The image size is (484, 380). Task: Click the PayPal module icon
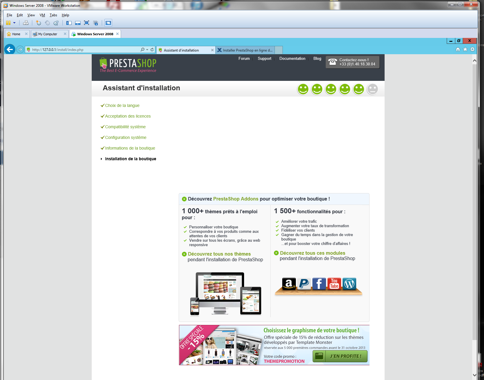pyautogui.click(x=304, y=284)
